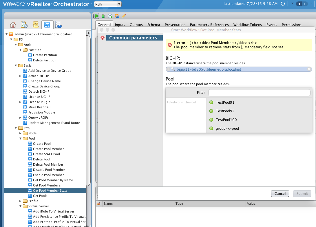The width and height of the screenshot is (316, 227).
Task: Expand the Profile folder
Action: pyautogui.click(x=21, y=201)
